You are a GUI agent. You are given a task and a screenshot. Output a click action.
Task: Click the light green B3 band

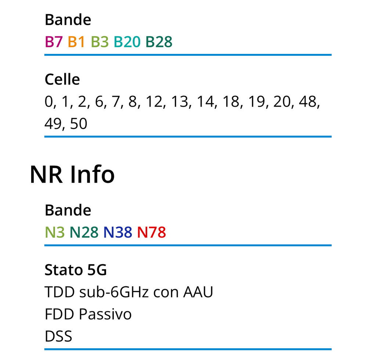[x=100, y=42]
